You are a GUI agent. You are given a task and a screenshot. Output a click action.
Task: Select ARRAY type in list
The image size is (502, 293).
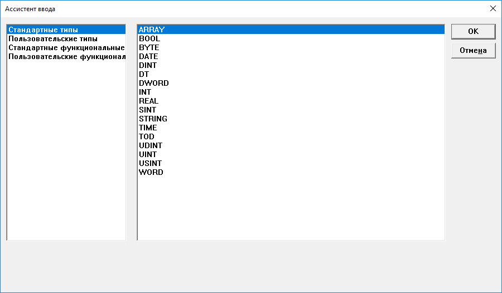coord(152,30)
